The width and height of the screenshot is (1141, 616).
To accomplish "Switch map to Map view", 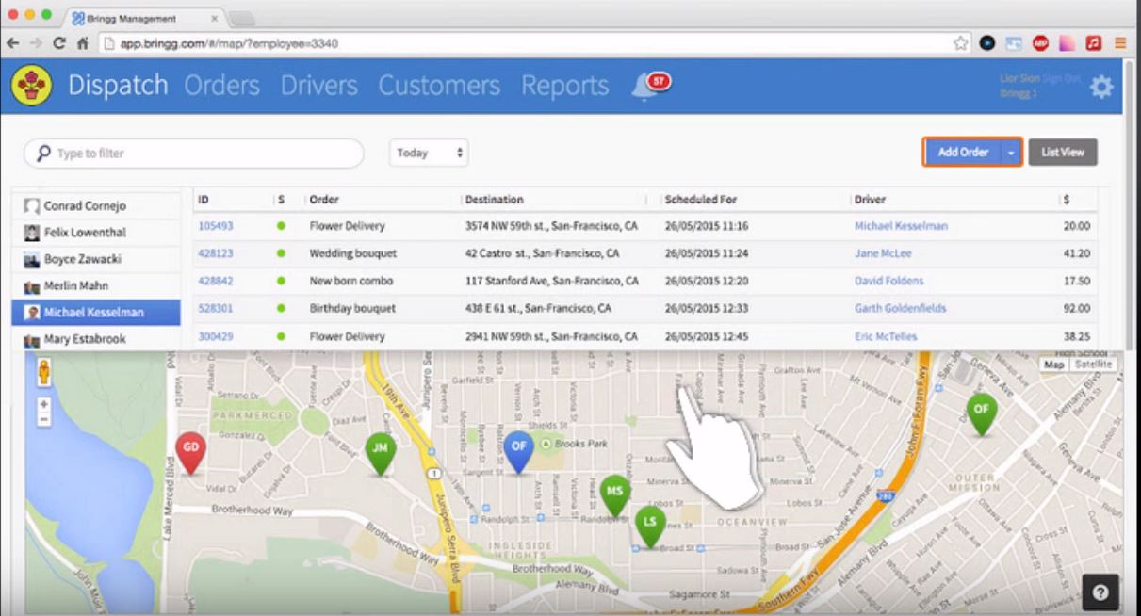I will 1054,365.
